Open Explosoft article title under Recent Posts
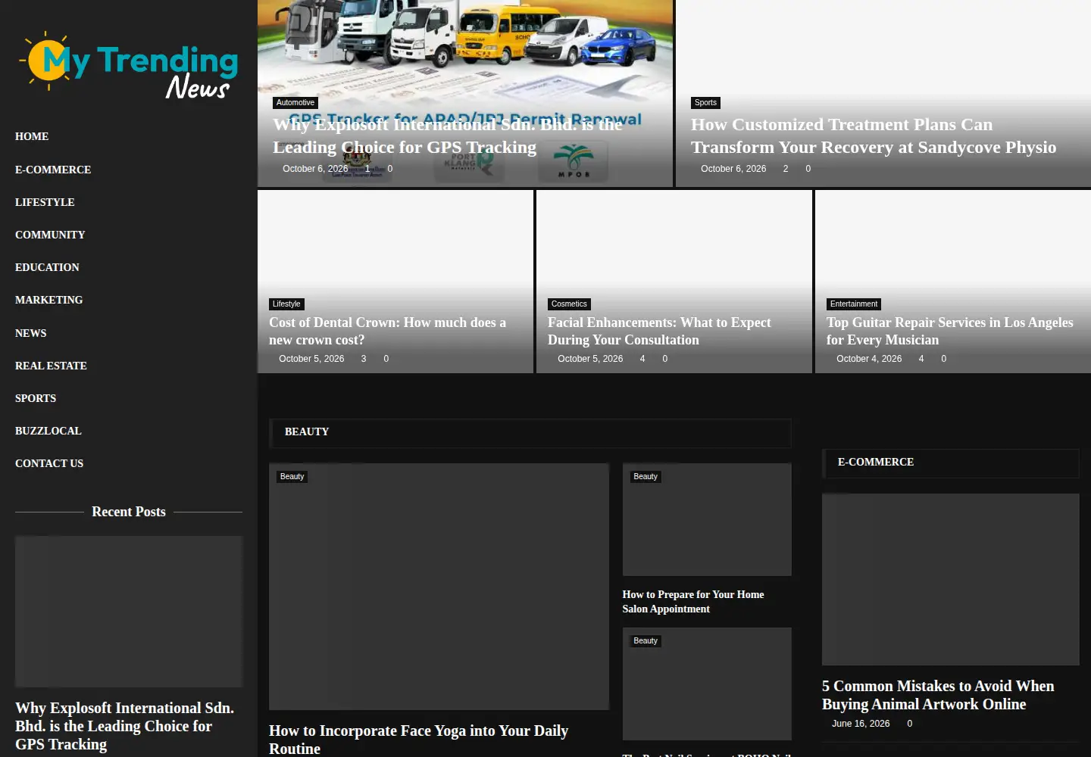Screen dimensions: 1091x757 click(x=124, y=726)
